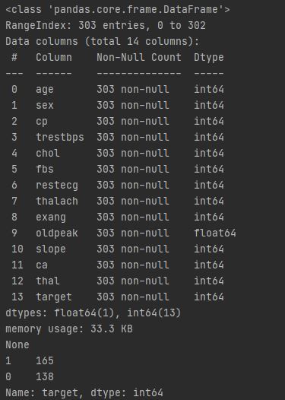Screen dimensions: 285x400
Task: Click the Name: target dtype line
Action: tap(84, 393)
